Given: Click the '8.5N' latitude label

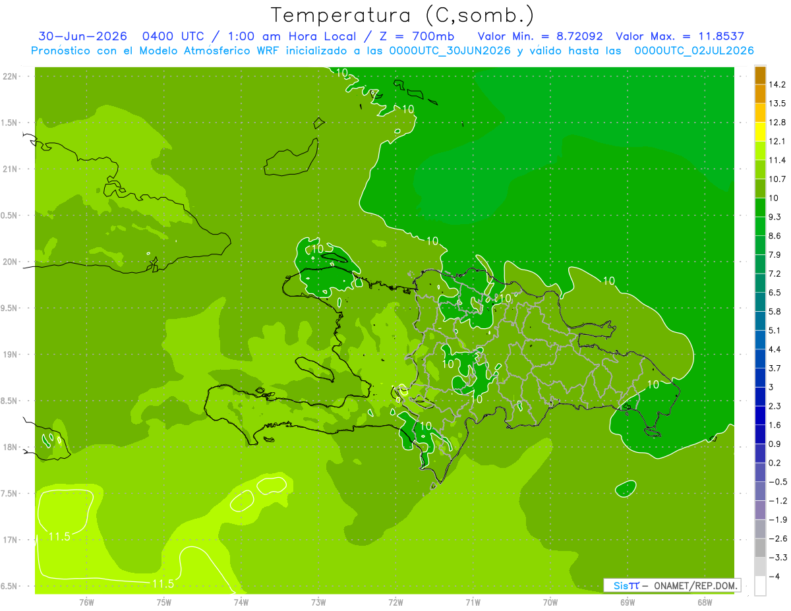Looking at the screenshot, I should click(10, 401).
